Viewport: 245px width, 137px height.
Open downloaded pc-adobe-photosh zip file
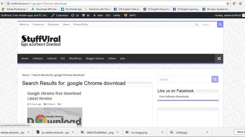(x=52, y=132)
